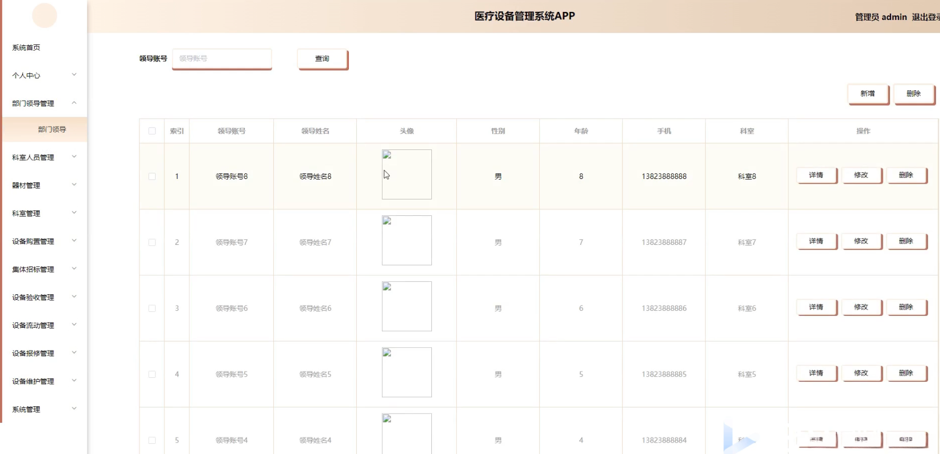This screenshot has height=454, width=940.
Task: Open broken avatar image for 领导账号6
Action: (x=407, y=306)
